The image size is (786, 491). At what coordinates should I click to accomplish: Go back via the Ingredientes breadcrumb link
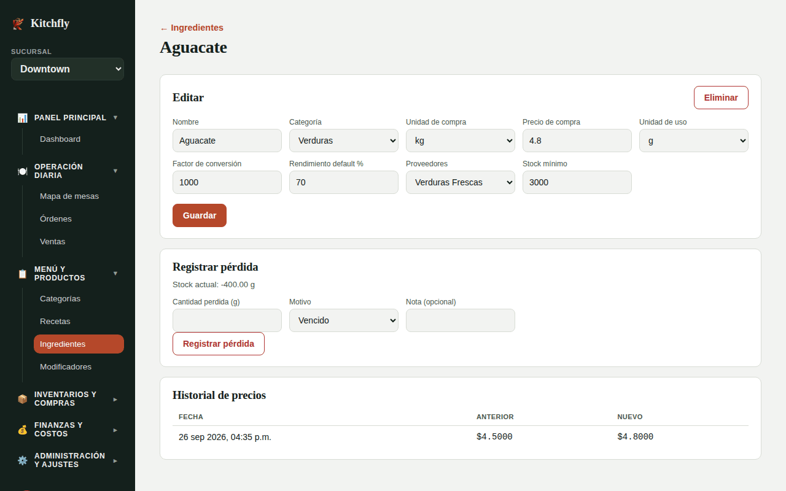[192, 28]
